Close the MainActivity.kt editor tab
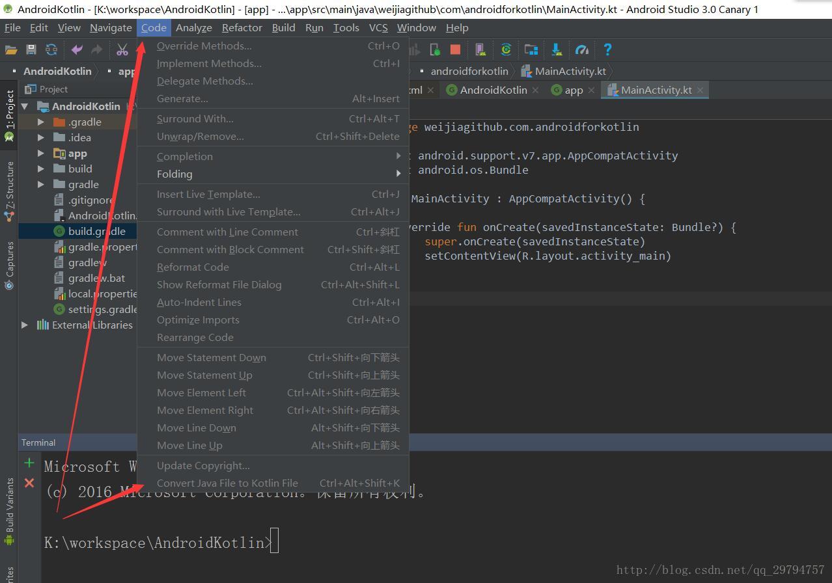The image size is (832, 583). pos(700,90)
